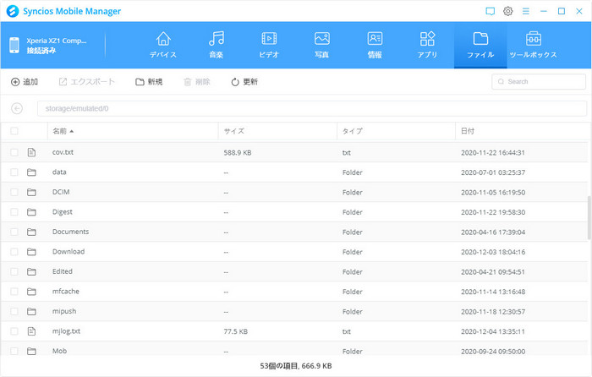Click date 2020-12-03 18:04:16
This screenshot has width=592, height=377.
click(493, 252)
